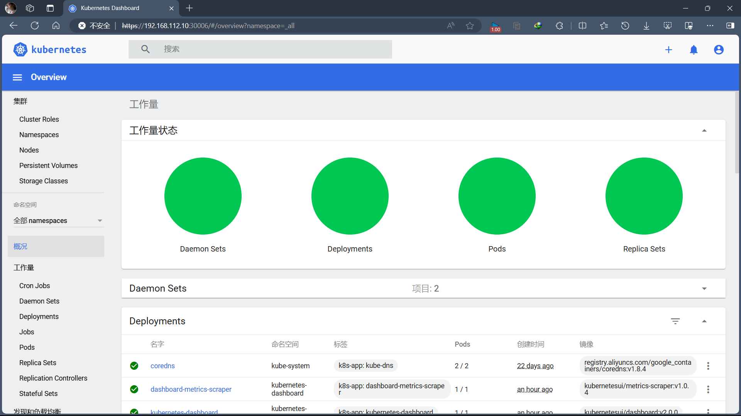This screenshot has width=741, height=416.
Task: Click the Daemon Sets status circle
Action: pos(203,196)
